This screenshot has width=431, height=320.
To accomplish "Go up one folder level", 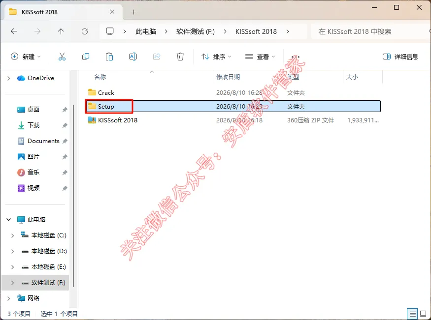I will (61, 31).
